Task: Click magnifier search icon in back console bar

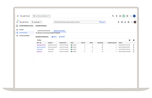Action: 113,16
